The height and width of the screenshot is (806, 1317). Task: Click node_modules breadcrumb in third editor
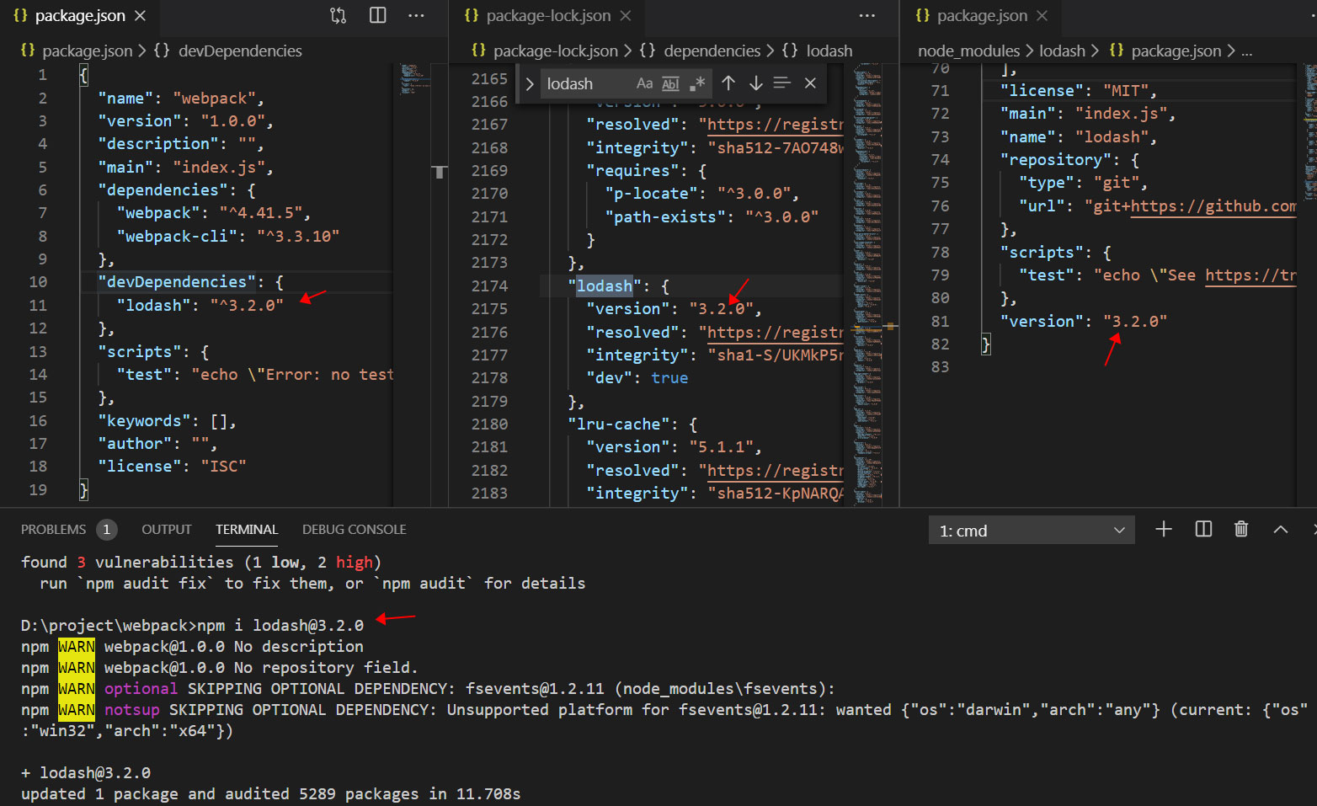coord(968,51)
